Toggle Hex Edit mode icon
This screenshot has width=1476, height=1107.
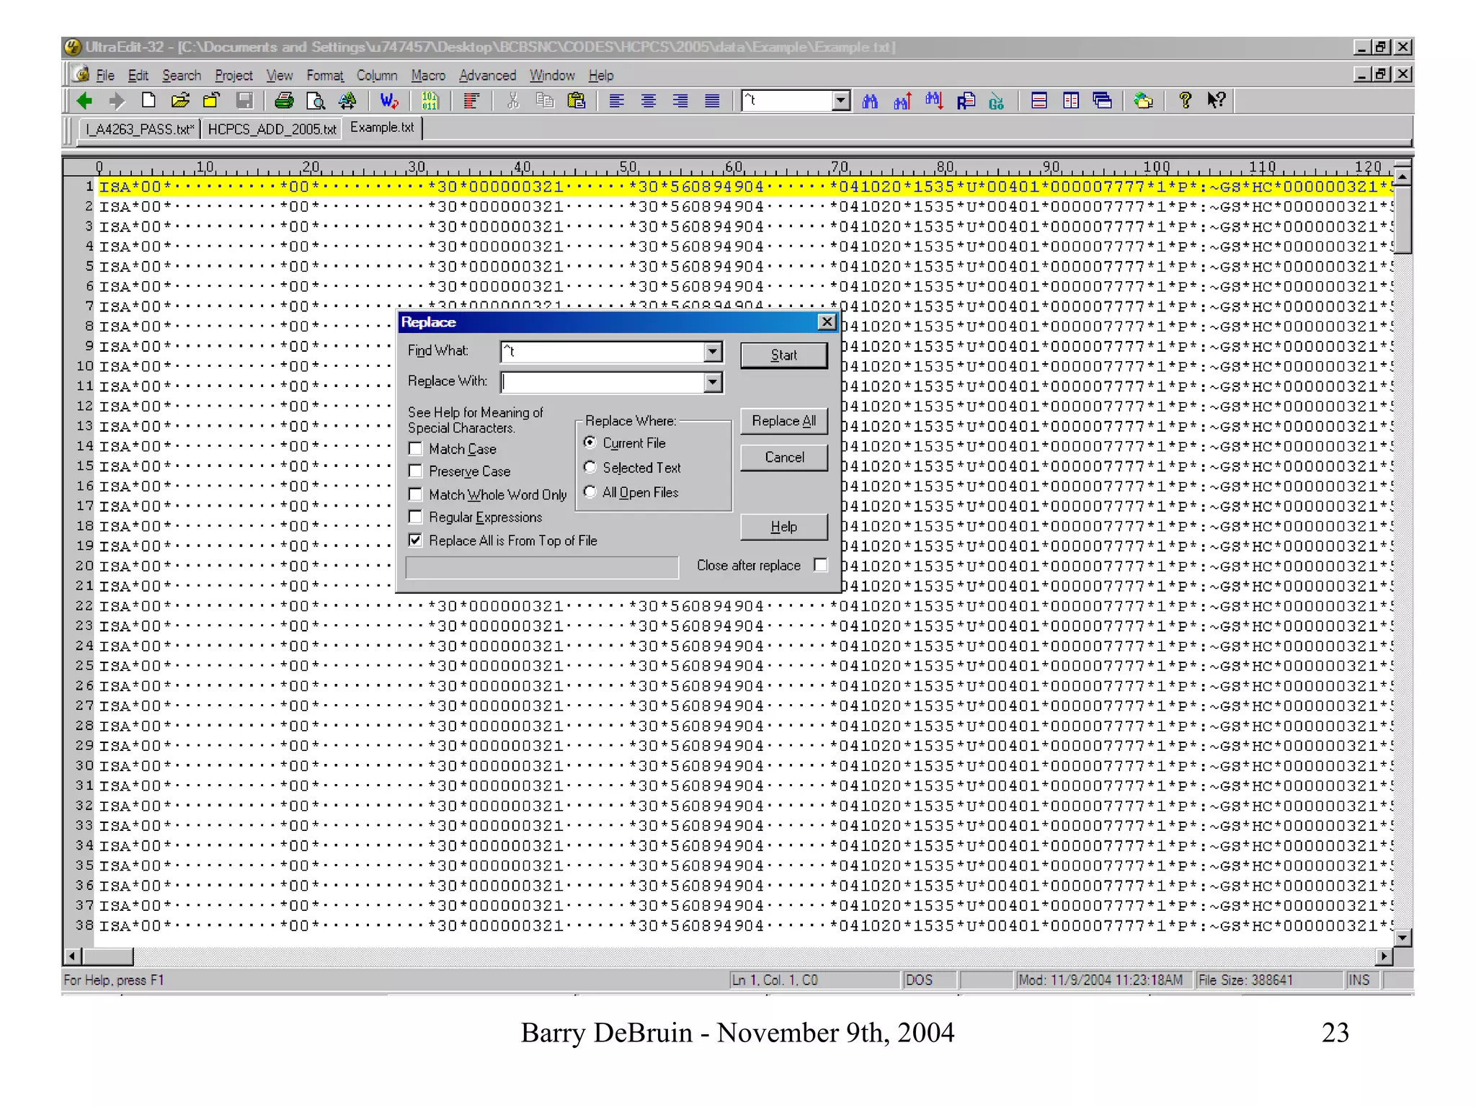point(430,101)
